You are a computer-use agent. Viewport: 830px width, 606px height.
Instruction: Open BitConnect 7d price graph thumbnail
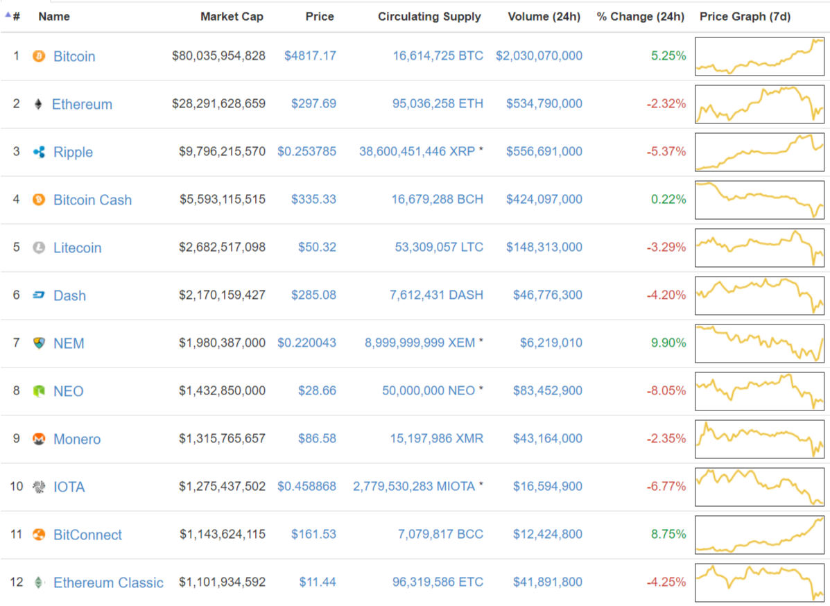[759, 535]
